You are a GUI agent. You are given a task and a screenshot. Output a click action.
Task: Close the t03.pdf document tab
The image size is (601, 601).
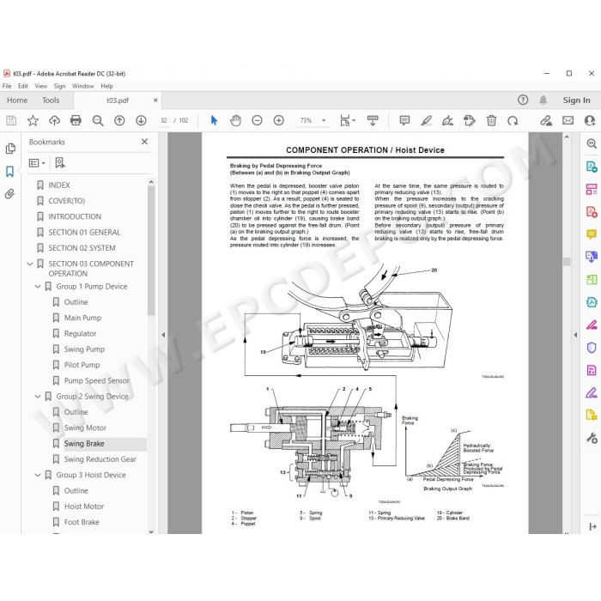(x=155, y=100)
